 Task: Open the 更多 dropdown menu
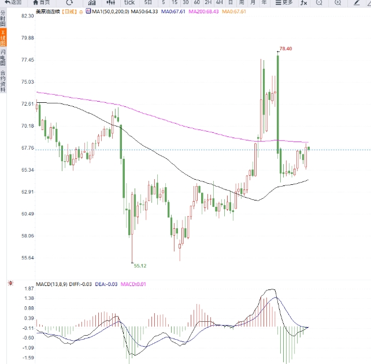[284, 2]
